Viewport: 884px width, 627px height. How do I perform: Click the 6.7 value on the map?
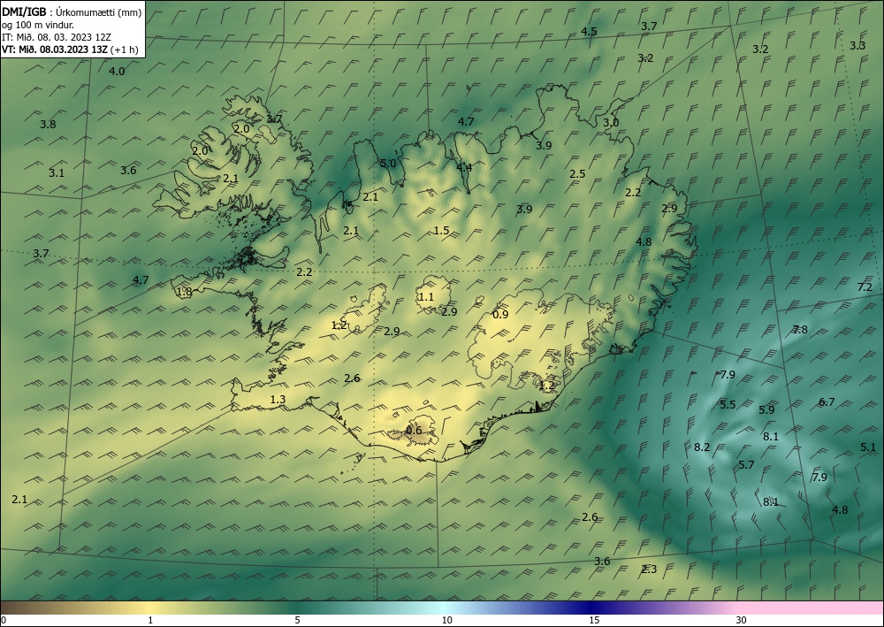tap(827, 402)
